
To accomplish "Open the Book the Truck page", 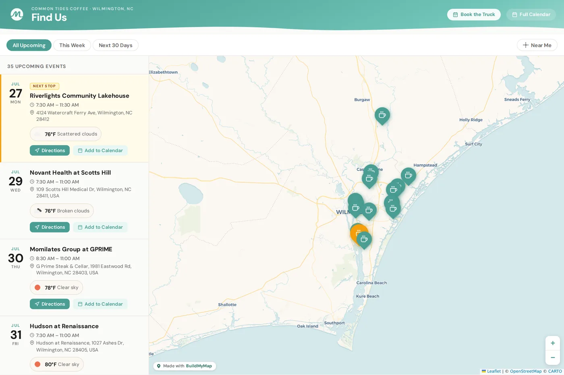I will [x=474, y=14].
